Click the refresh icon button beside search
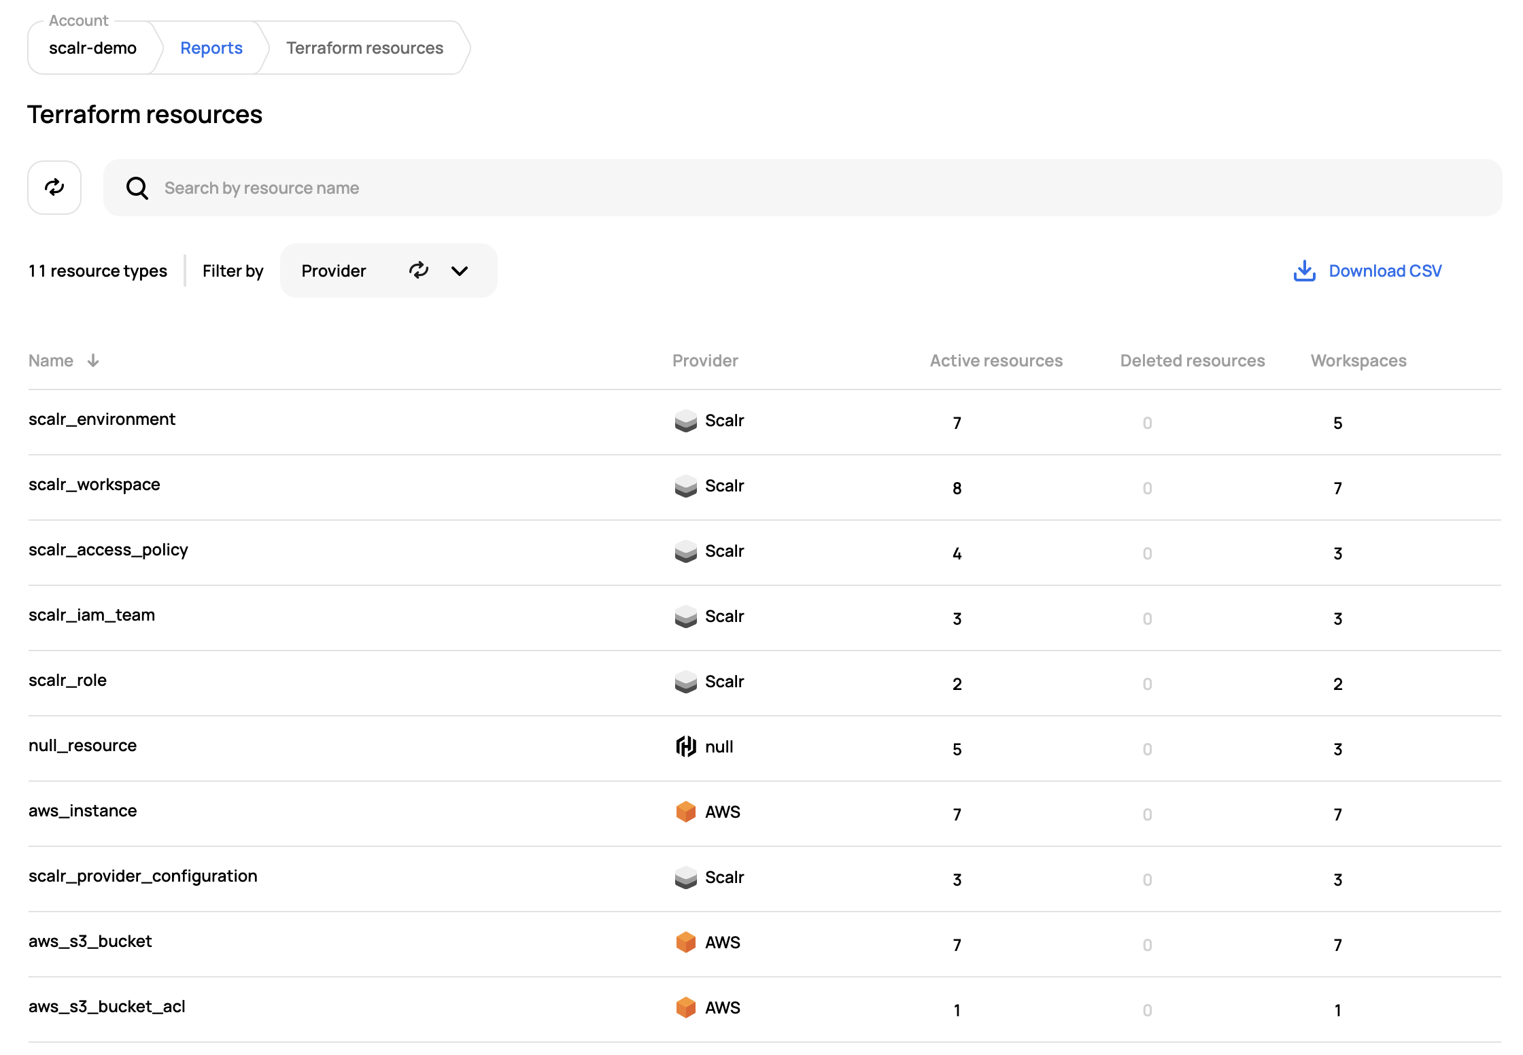Image resolution: width=1523 pixels, height=1055 pixels. coord(54,188)
